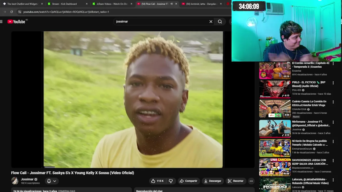This screenshot has height=192, width=342.
Task: Open Ninfomana - Jossimar thumbnail
Action: point(275,129)
